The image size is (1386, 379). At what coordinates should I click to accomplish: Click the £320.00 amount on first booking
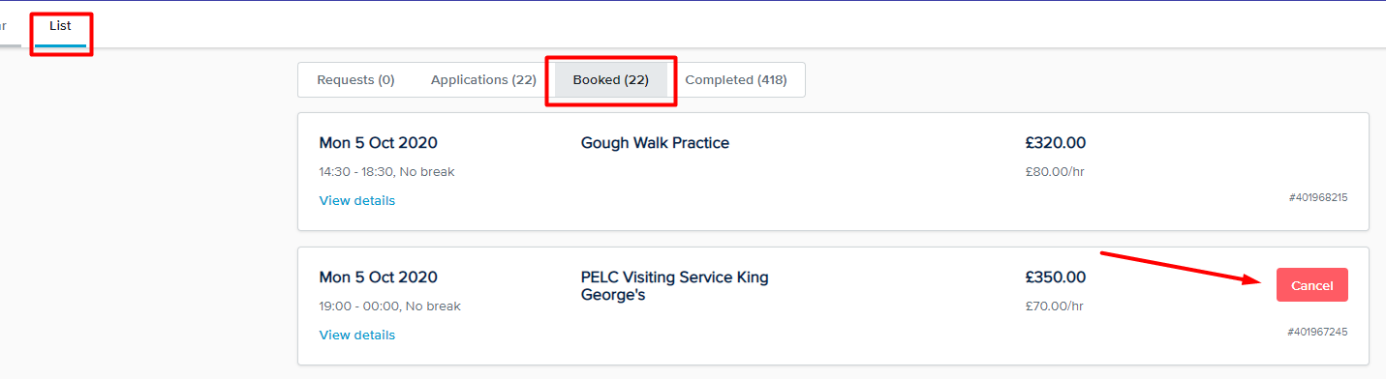1056,143
